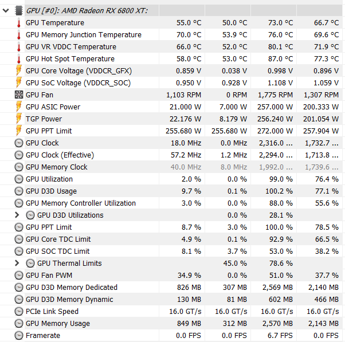Viewport: 345px width, 342px height.
Task: Click the GPU ASIC Power lightning icon
Action: click(19, 107)
